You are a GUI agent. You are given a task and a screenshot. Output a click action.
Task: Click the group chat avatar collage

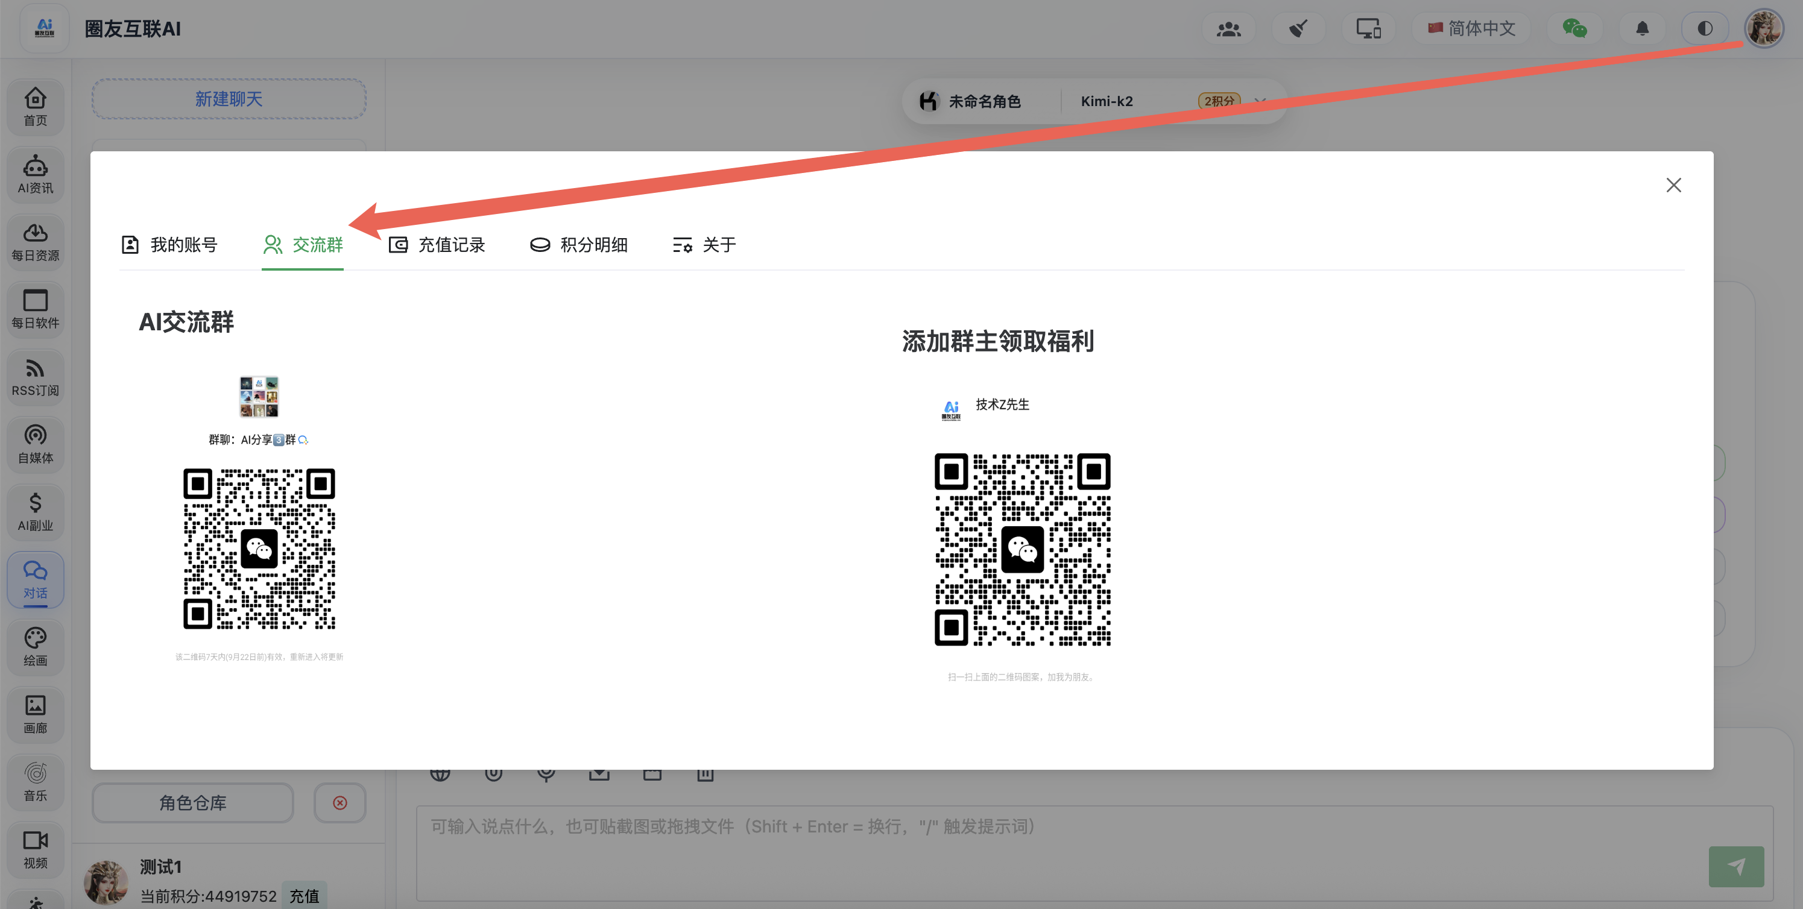tap(259, 397)
